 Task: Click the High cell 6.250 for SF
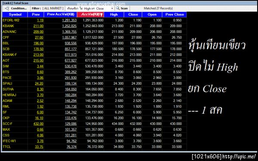(119, 112)
